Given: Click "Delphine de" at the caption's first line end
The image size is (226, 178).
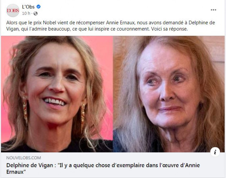Looking at the screenshot, I should 202,23.
